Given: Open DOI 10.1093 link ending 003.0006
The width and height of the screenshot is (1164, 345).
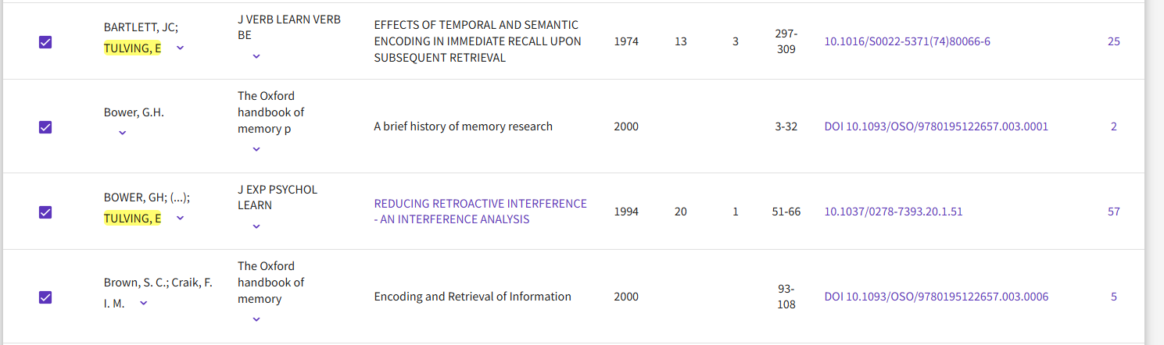Looking at the screenshot, I should click(936, 297).
